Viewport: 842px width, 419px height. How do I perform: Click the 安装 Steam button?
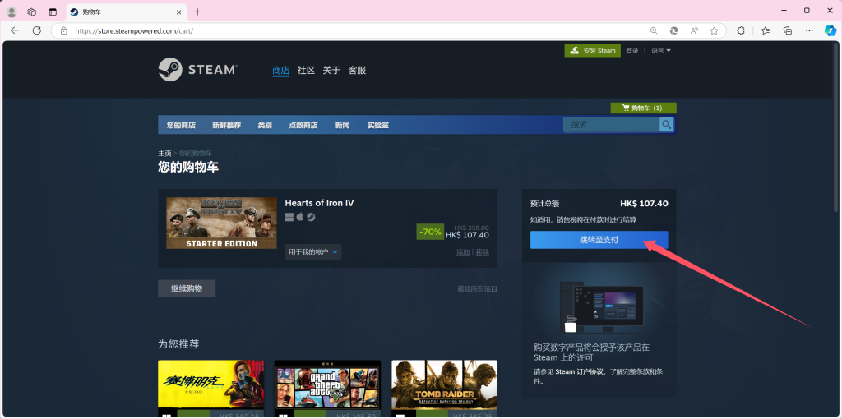click(592, 50)
